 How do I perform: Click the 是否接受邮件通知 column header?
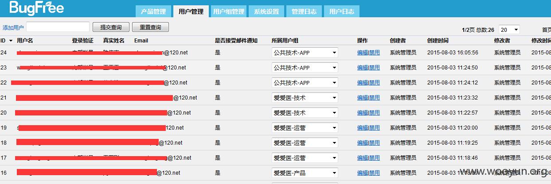coord(236,40)
